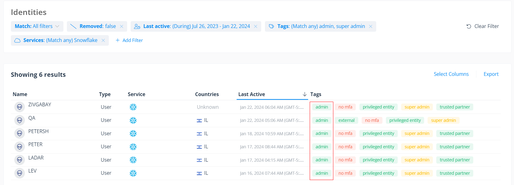Click Clear Filter to reset filters
Image resolution: width=514 pixels, height=185 pixels.
483,26
